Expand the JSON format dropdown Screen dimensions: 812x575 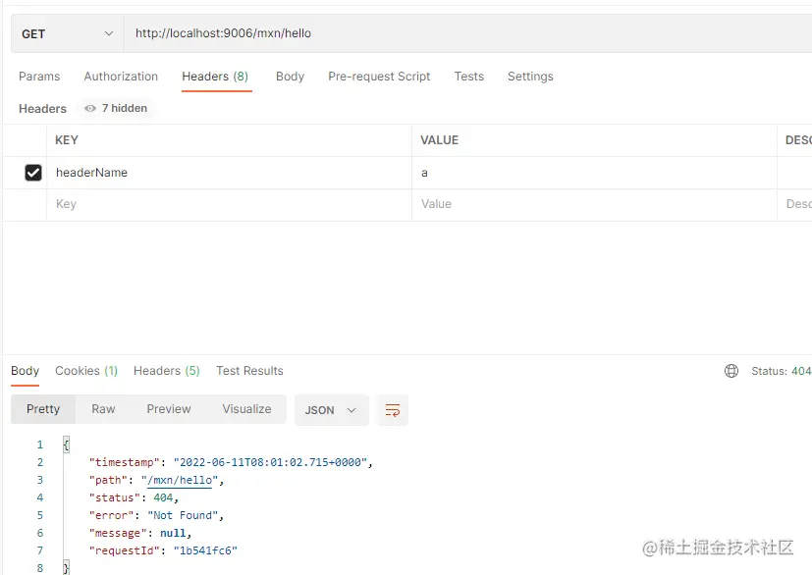point(332,410)
